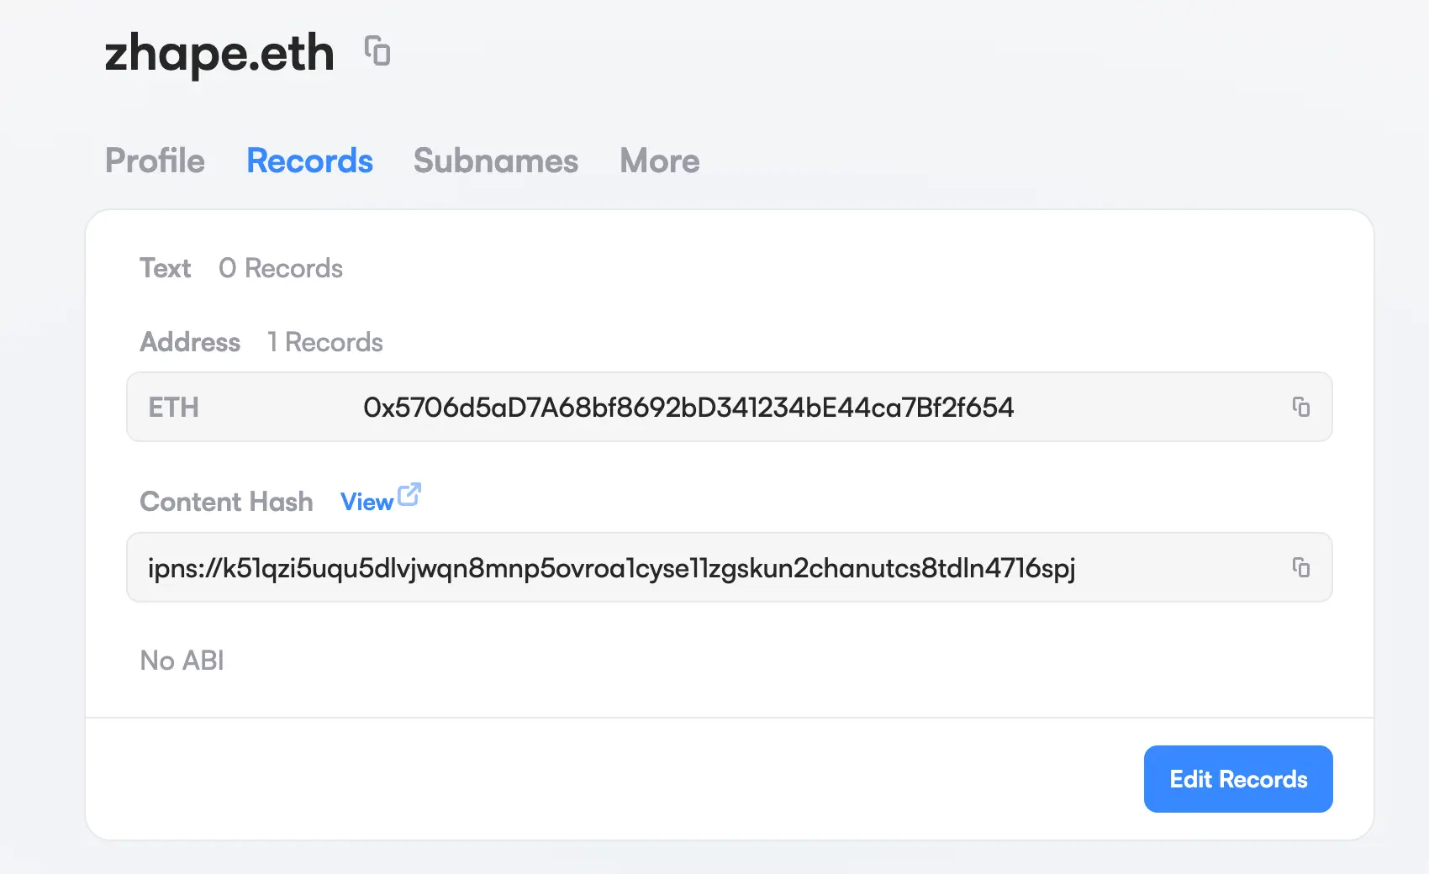Switch to the Profile tab
This screenshot has height=874, width=1429.
[155, 161]
